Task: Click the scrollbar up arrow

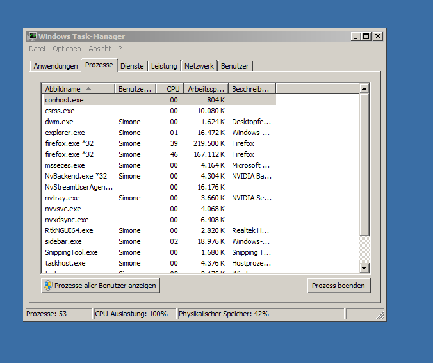Action: pos(364,88)
